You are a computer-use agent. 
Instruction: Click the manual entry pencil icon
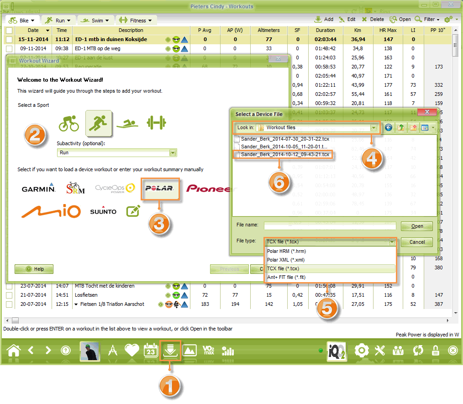(x=133, y=211)
